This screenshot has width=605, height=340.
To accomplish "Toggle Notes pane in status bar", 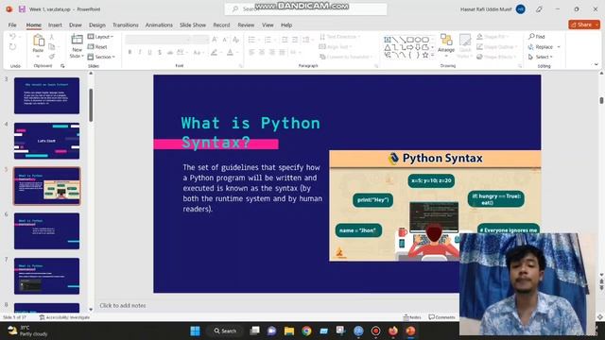I will click(412, 317).
